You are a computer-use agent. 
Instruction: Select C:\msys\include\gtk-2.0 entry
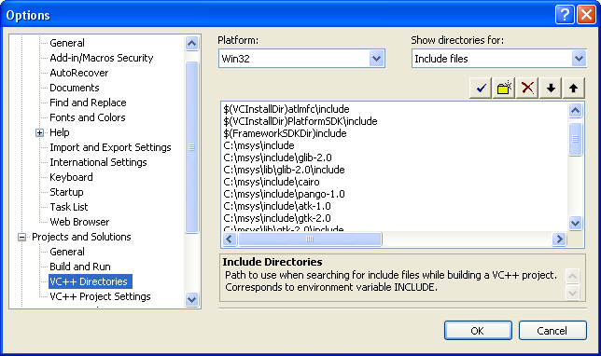tap(277, 218)
